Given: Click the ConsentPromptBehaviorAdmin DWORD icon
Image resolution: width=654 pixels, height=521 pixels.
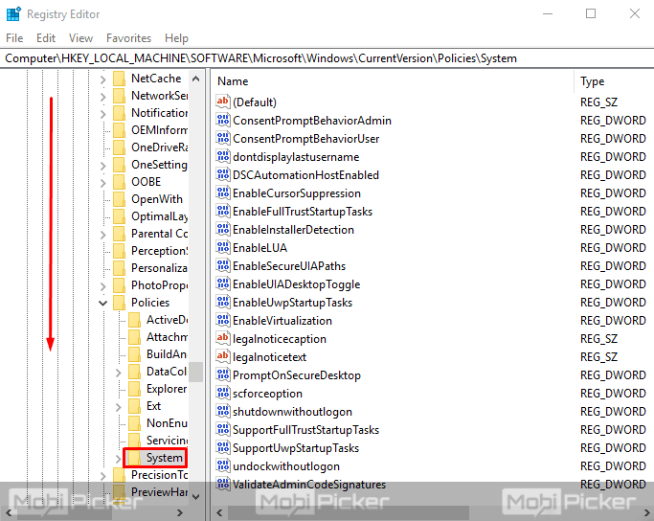Looking at the screenshot, I should pyautogui.click(x=223, y=120).
